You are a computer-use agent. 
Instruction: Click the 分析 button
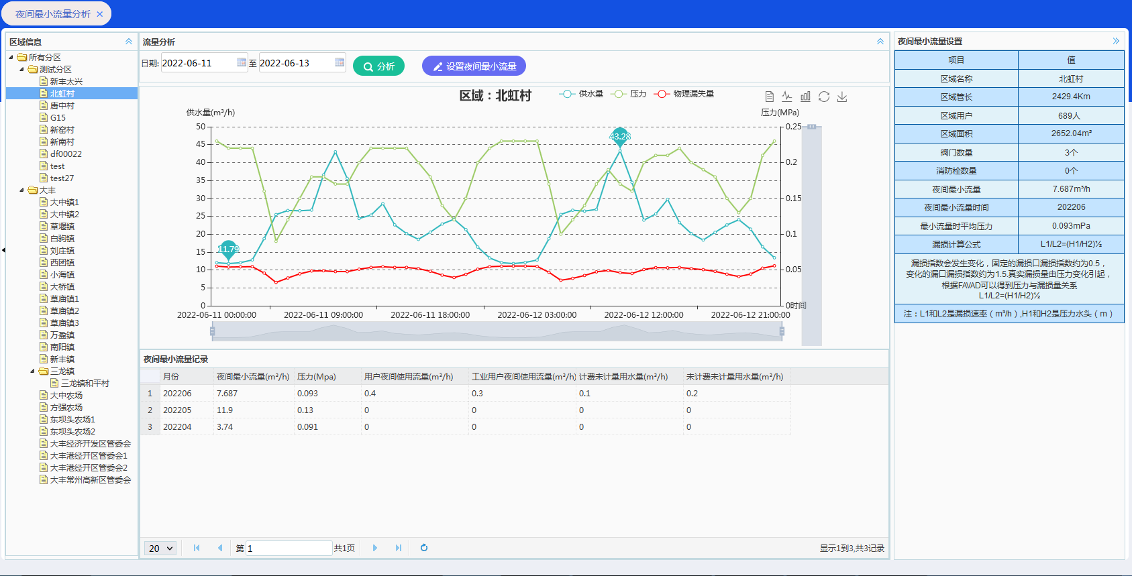(x=378, y=66)
